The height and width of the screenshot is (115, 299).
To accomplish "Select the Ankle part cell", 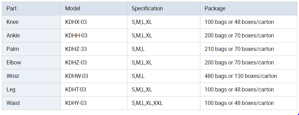I will pyautogui.click(x=31, y=36).
